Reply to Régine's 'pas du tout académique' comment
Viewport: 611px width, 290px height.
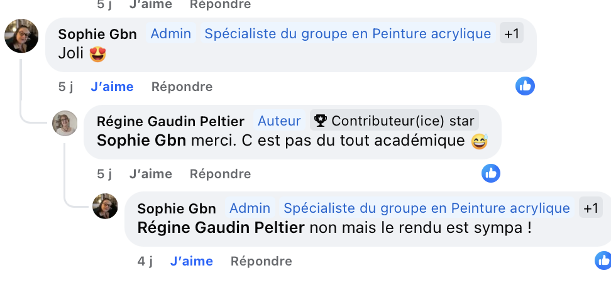[x=220, y=174]
